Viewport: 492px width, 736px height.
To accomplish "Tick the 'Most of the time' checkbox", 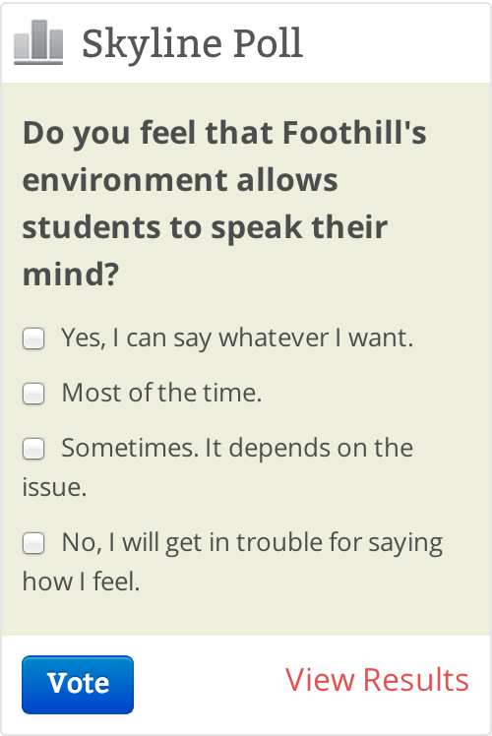I will click(x=33, y=394).
